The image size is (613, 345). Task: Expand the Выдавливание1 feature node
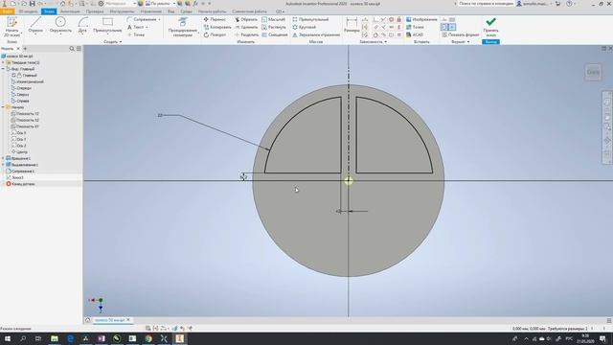3,165
